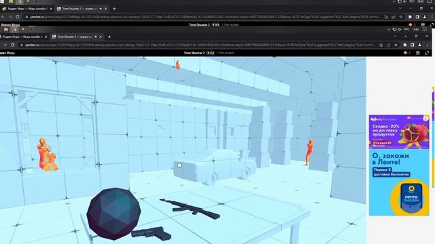Click the install app icon in rear window address bar
Screen dimensions: 435x244
click(386, 17)
